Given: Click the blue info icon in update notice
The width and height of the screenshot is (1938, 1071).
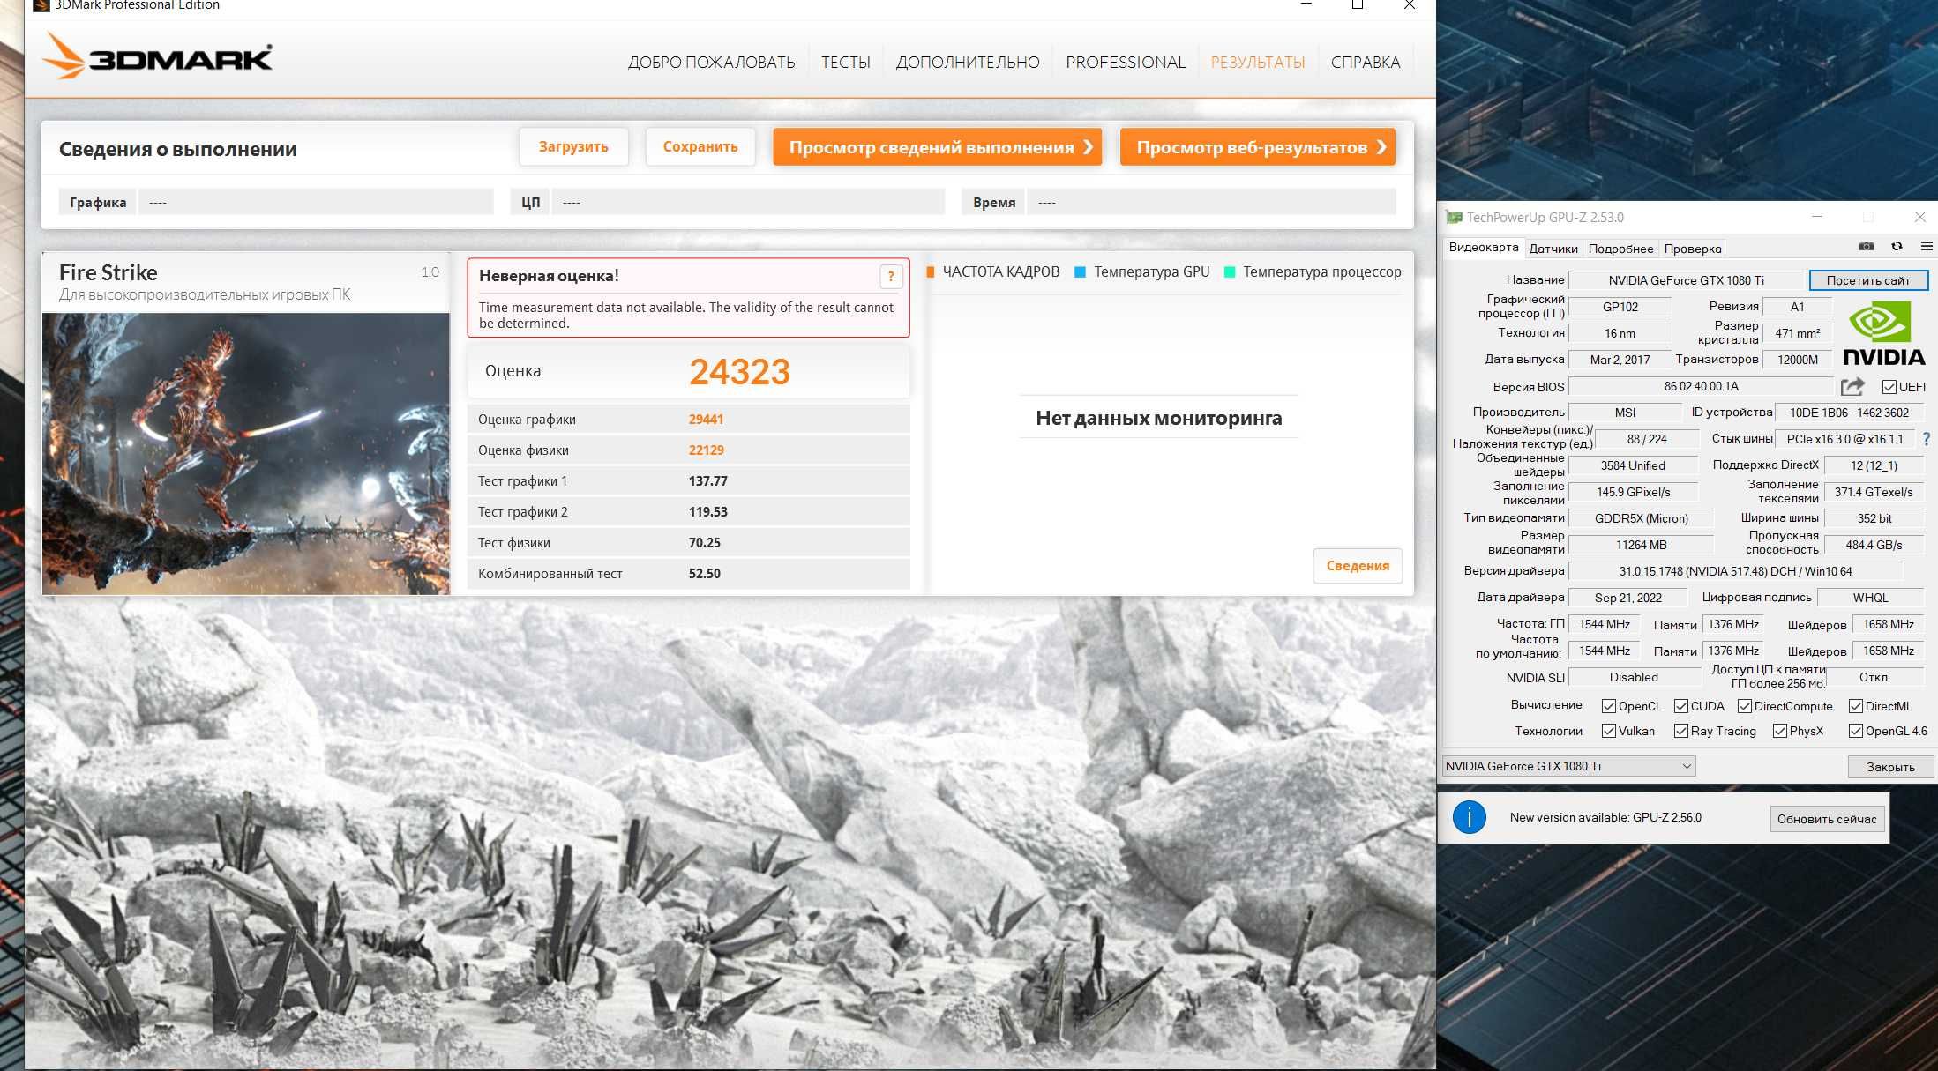Looking at the screenshot, I should click(1469, 817).
